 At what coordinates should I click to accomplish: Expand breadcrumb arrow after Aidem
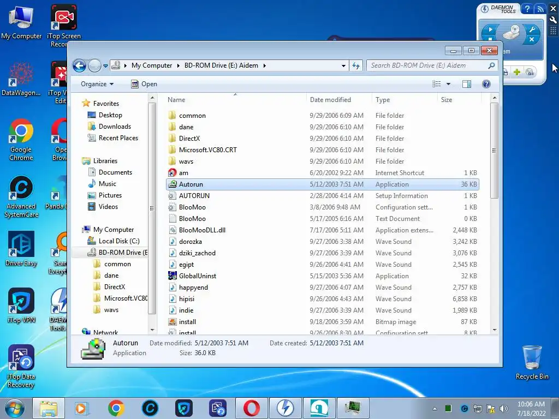click(265, 65)
